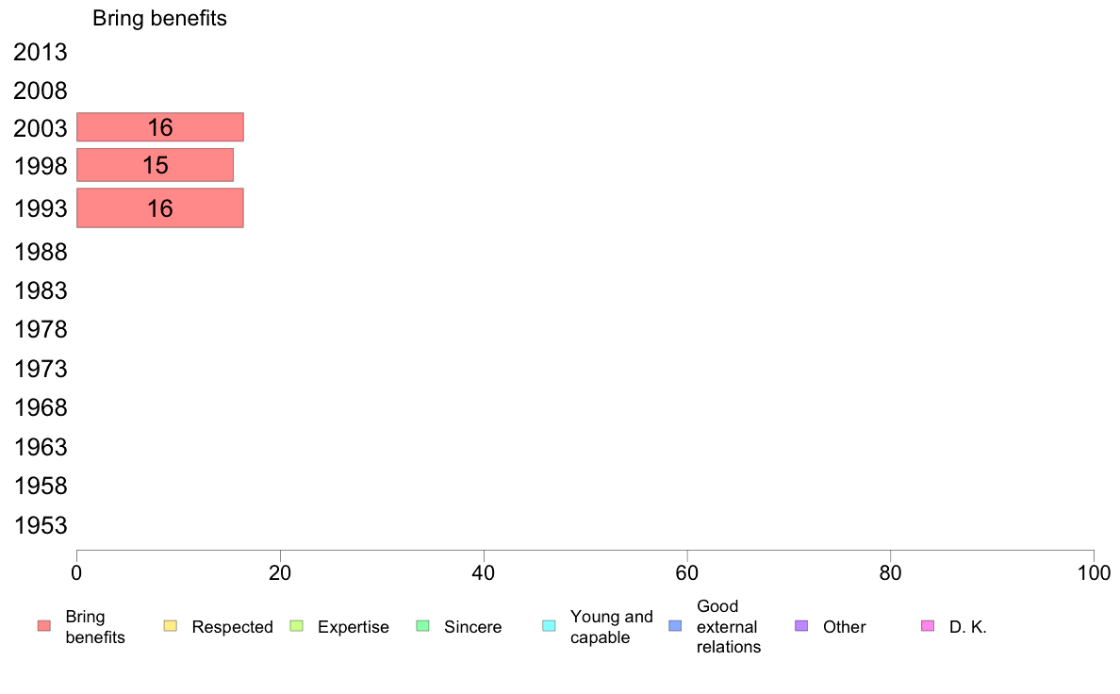Select the Expertise legend label
Screen dimensions: 1120x694
pyautogui.click(x=354, y=627)
